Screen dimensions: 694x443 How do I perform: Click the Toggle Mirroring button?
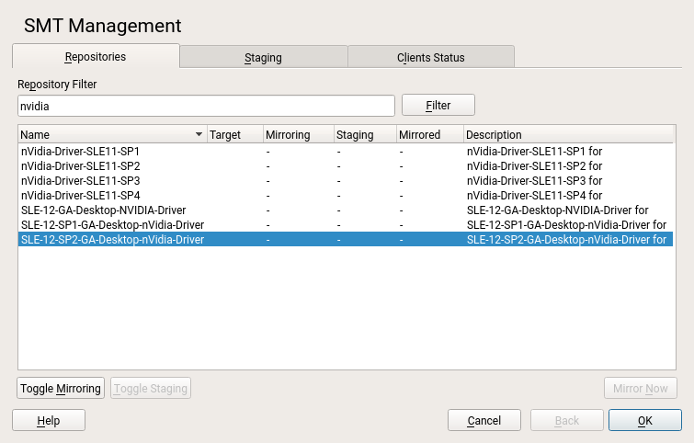pyautogui.click(x=61, y=389)
